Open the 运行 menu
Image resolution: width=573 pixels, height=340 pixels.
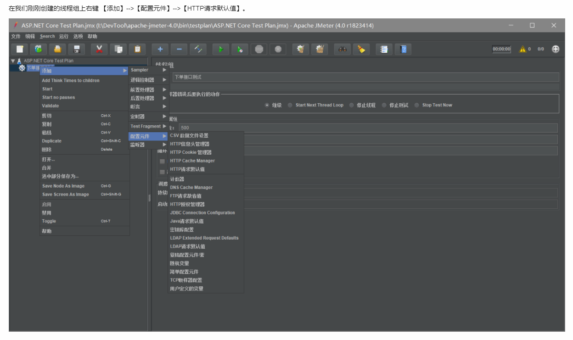point(64,36)
